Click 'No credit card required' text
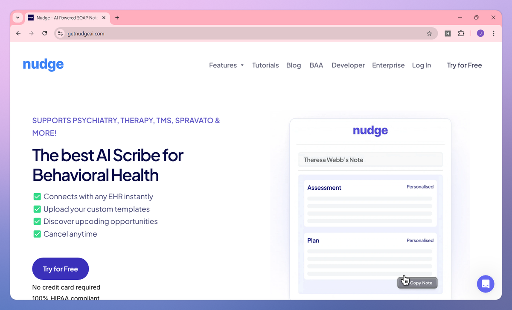Image resolution: width=512 pixels, height=310 pixels. (x=66, y=287)
